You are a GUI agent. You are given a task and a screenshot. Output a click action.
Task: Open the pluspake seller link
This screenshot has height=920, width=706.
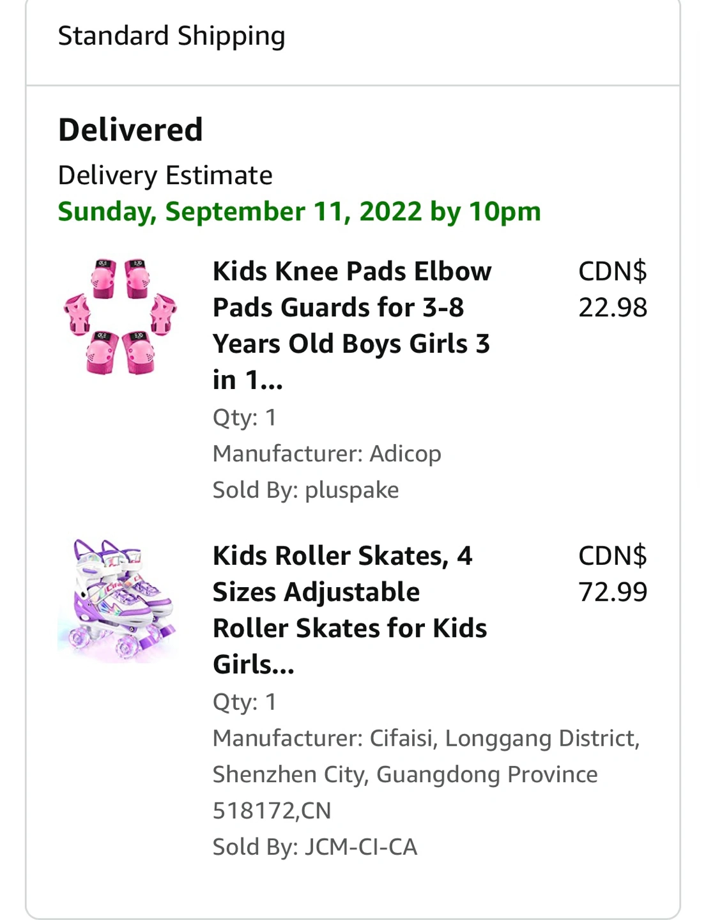point(351,490)
